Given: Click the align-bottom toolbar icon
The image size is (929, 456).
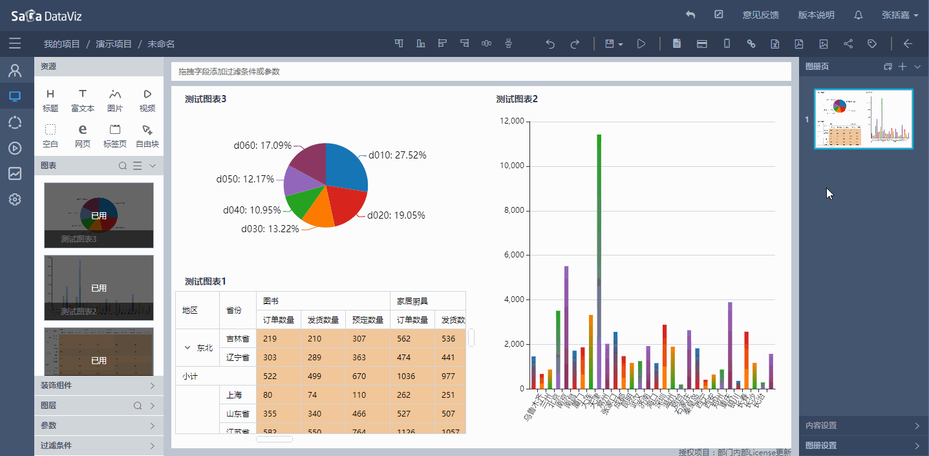Looking at the screenshot, I should click(421, 43).
